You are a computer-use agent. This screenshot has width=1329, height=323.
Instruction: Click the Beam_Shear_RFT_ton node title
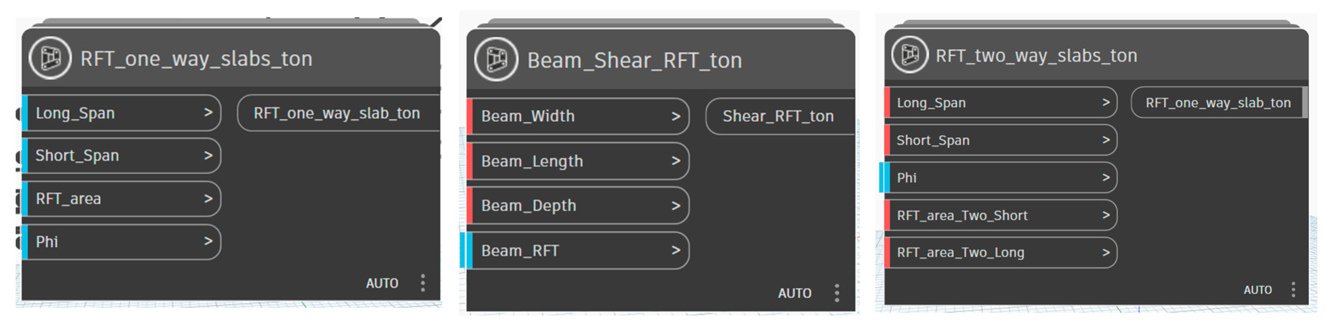[x=634, y=60]
